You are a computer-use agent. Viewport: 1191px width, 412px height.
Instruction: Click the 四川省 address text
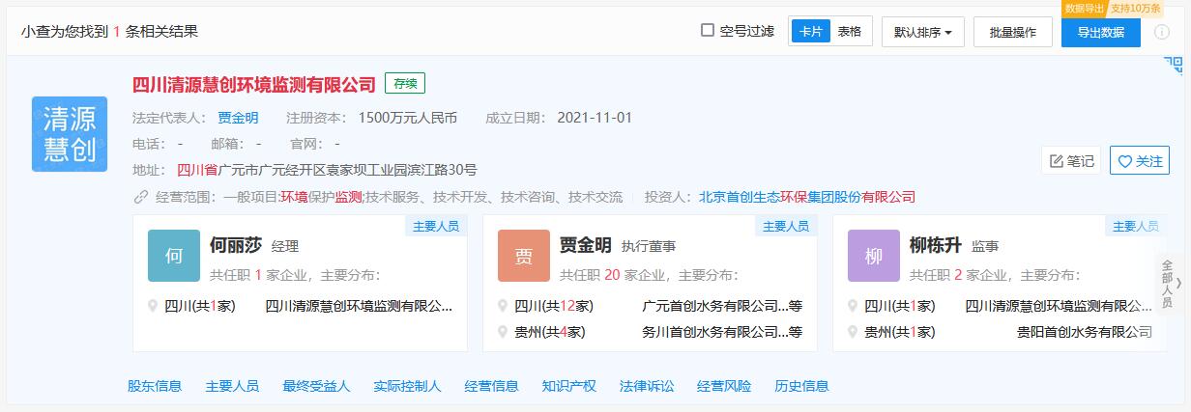coord(197,170)
